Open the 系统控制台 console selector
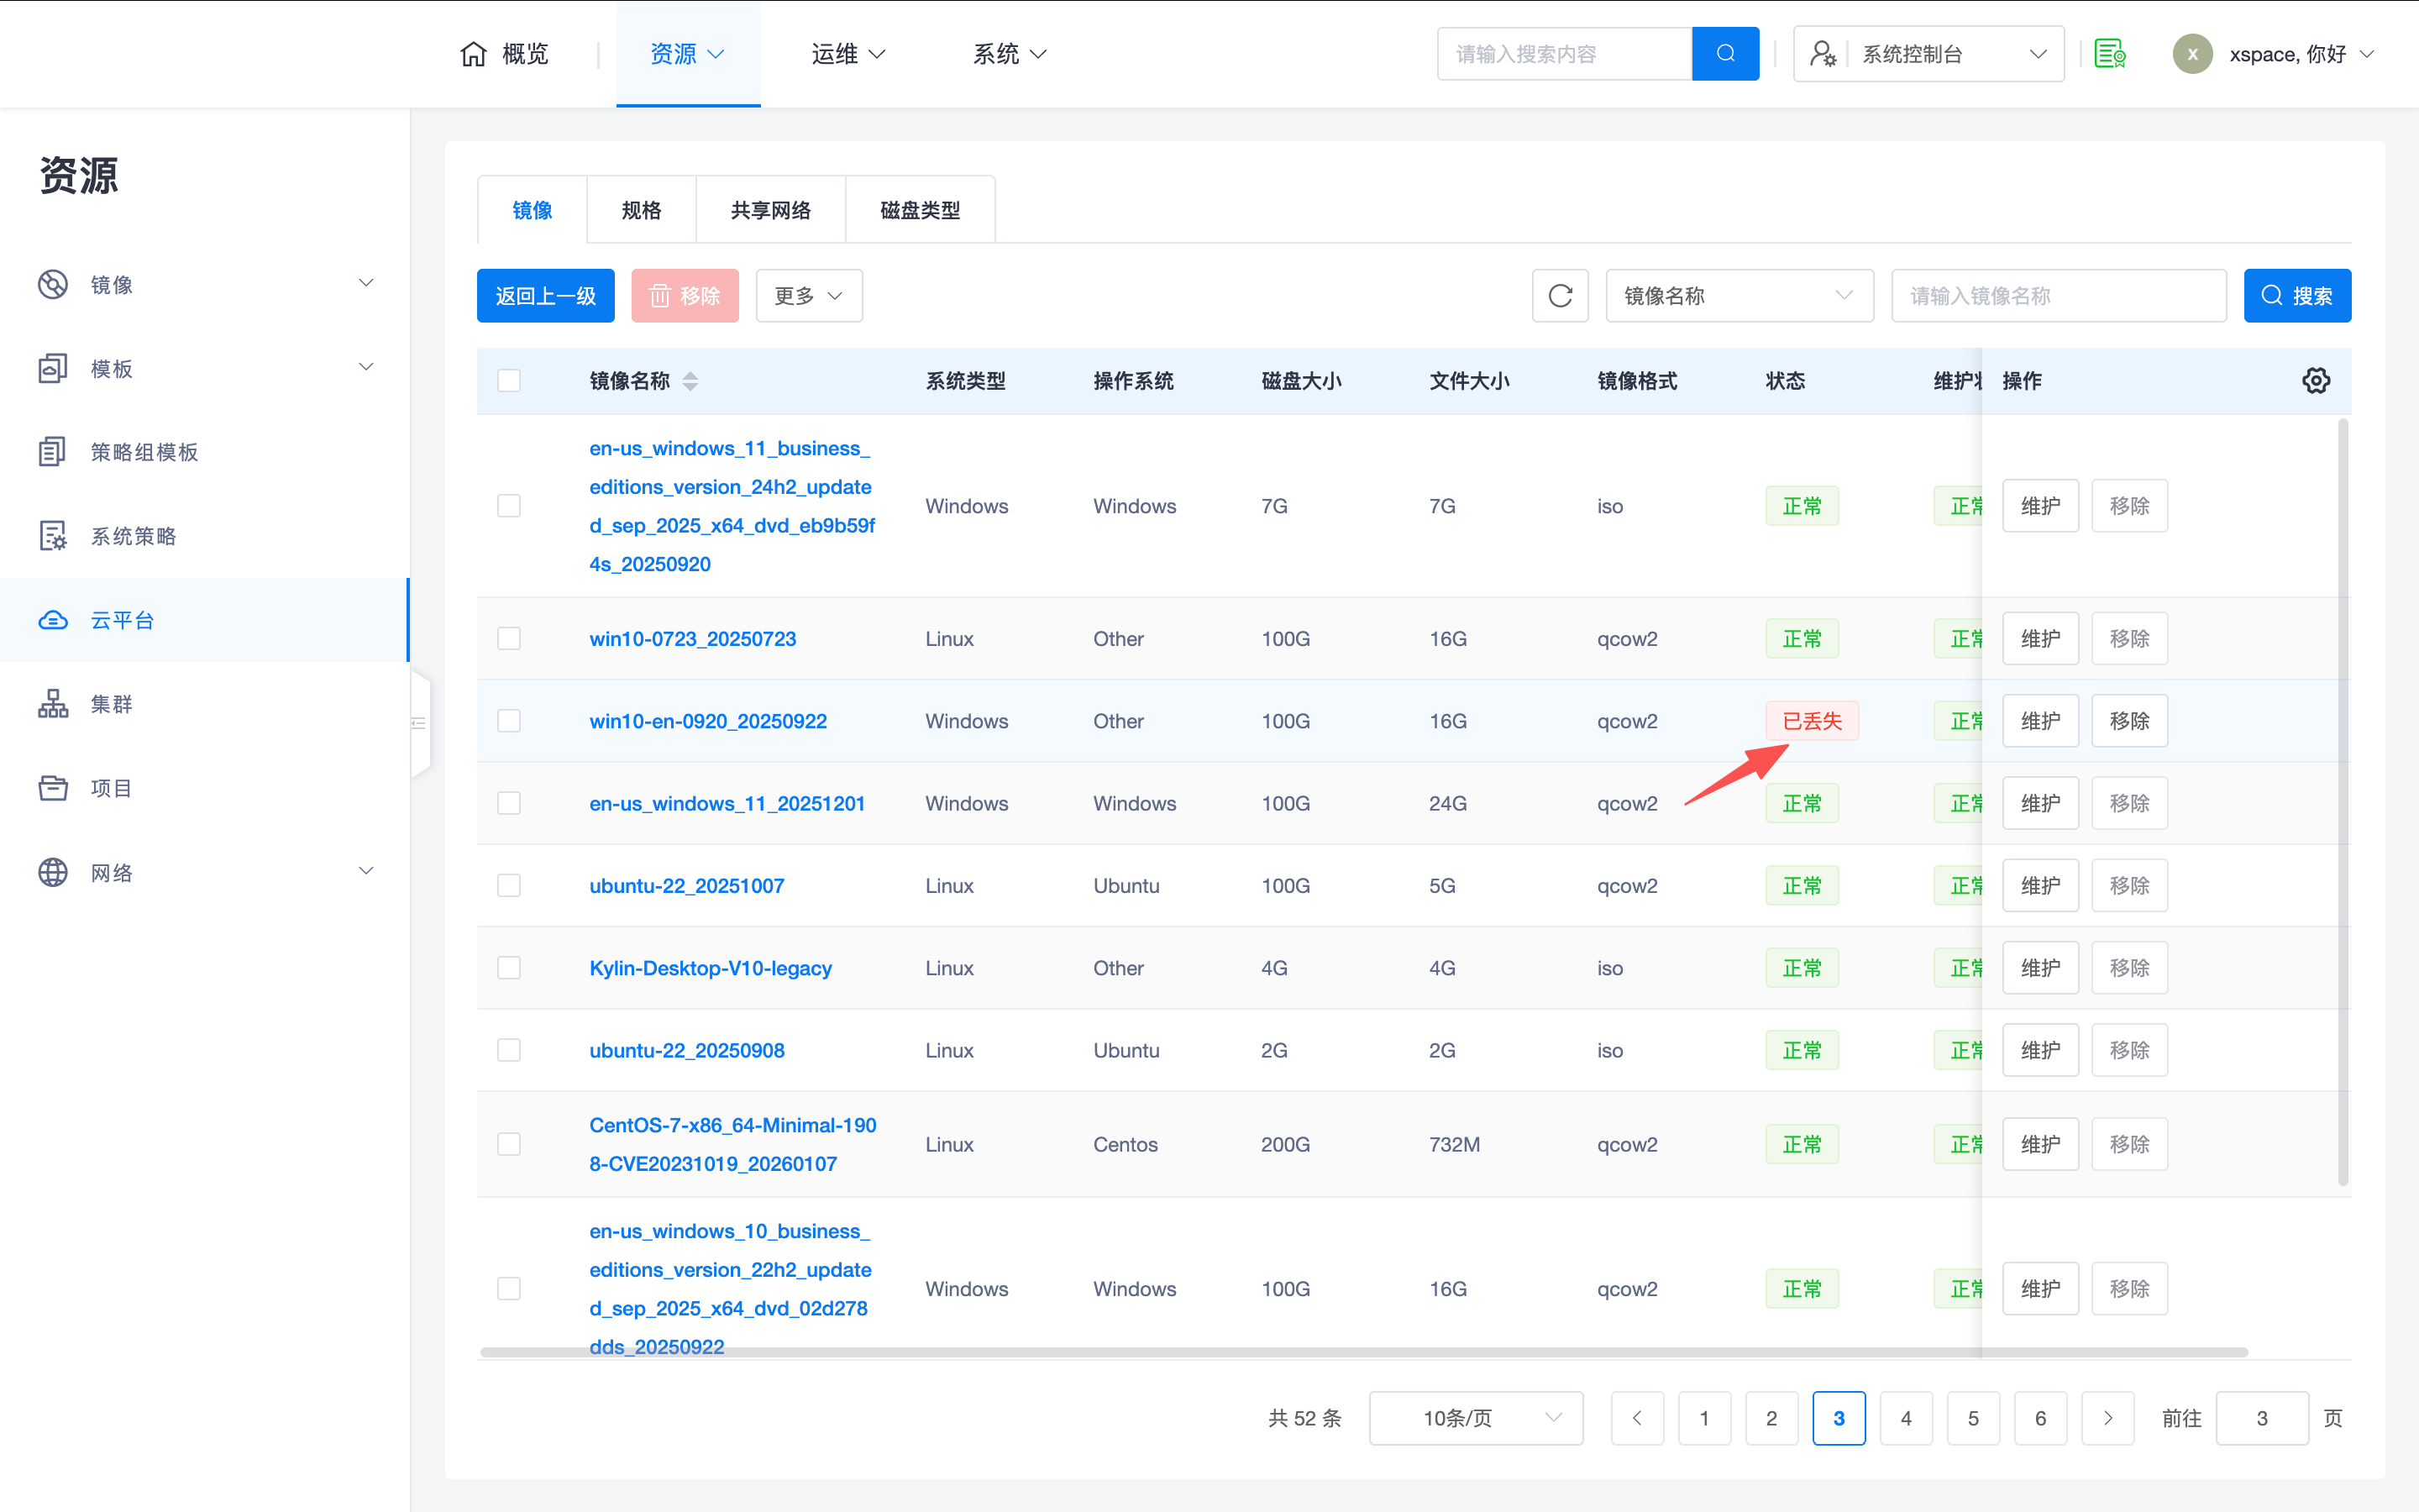Viewport: 2419px width, 1512px height. 1928,54
